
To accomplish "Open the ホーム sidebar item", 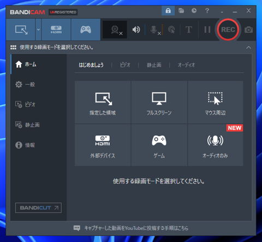I will pos(38,64).
